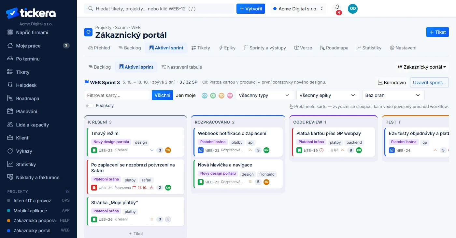The height and width of the screenshot is (238, 456).
Task: Click the story icon on WEB-23 card
Action: 94,150
